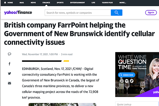Click Listen now button in podcast ad
159x106 pixels.
(127, 75)
